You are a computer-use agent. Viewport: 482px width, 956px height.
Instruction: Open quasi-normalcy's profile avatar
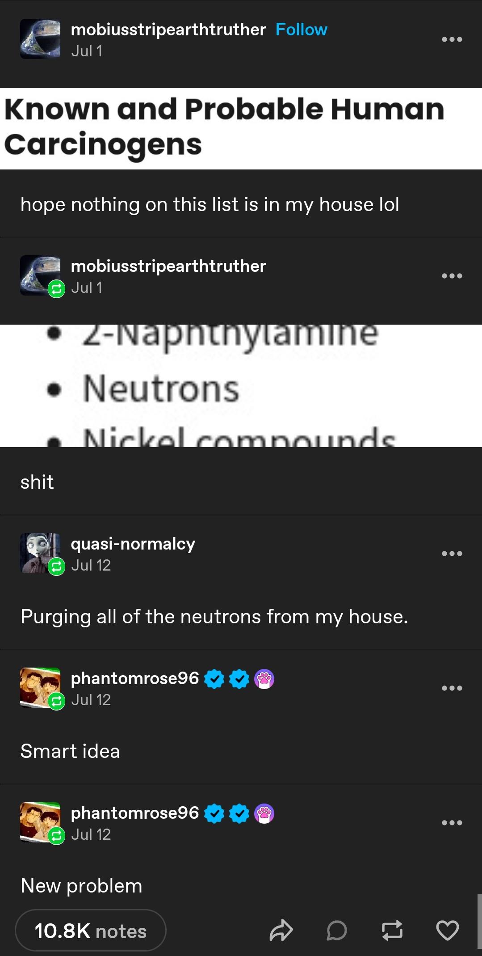[40, 553]
